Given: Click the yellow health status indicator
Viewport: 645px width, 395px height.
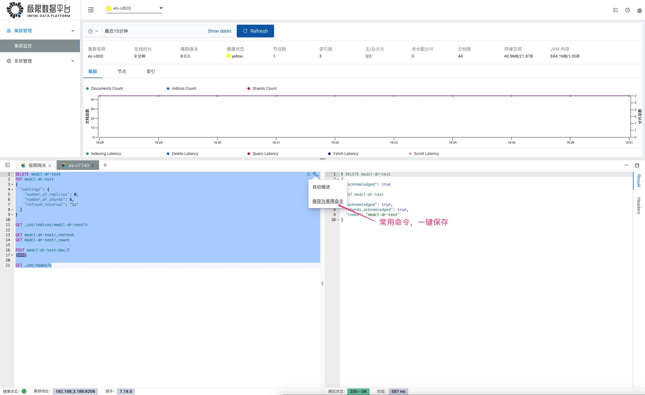Looking at the screenshot, I should 228,56.
